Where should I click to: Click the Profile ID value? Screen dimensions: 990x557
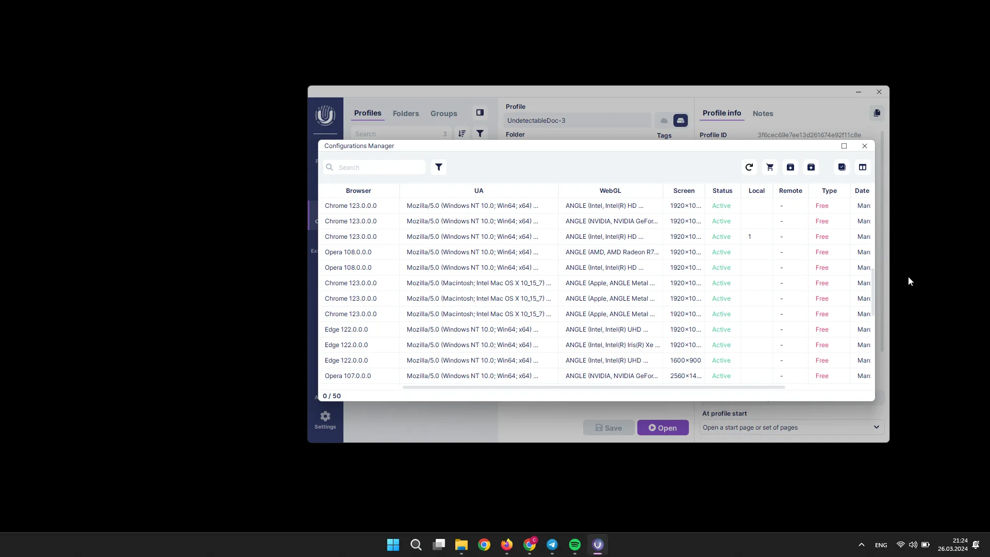[x=809, y=135]
